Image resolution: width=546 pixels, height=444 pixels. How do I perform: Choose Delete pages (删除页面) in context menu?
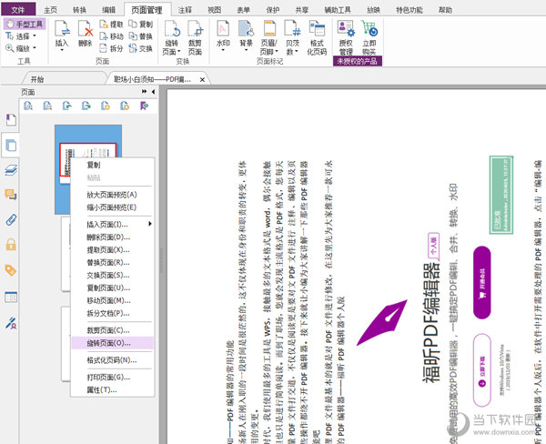(x=107, y=237)
